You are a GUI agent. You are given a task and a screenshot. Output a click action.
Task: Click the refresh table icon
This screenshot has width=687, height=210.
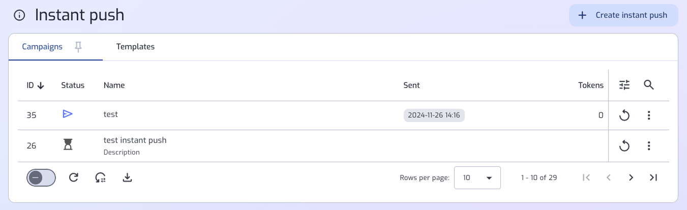pos(74,177)
